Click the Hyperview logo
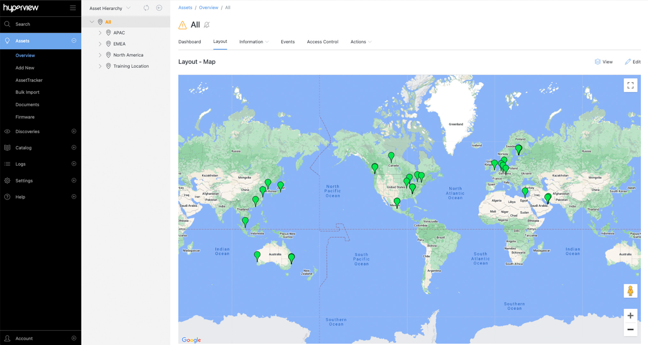 (x=21, y=8)
